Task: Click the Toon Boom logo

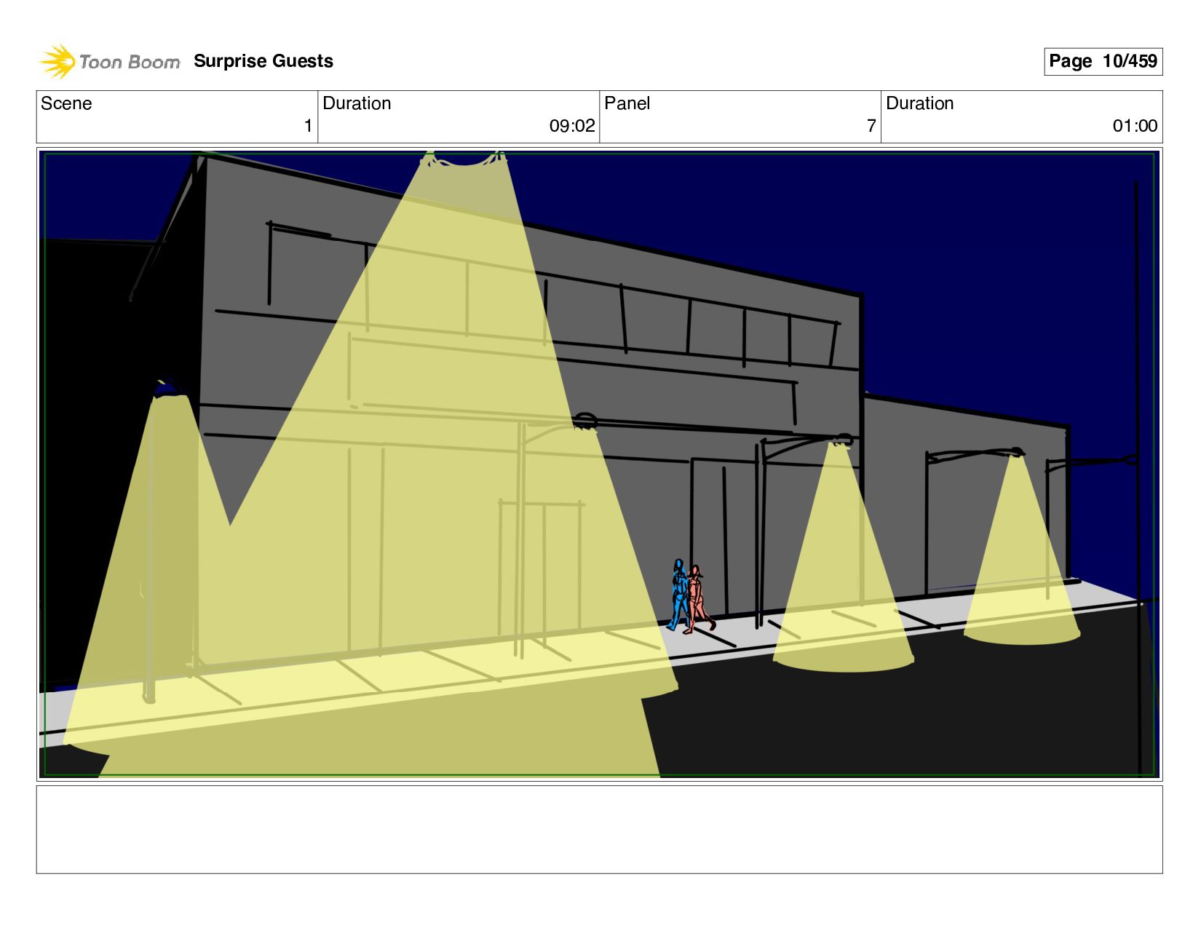Action: click(109, 61)
